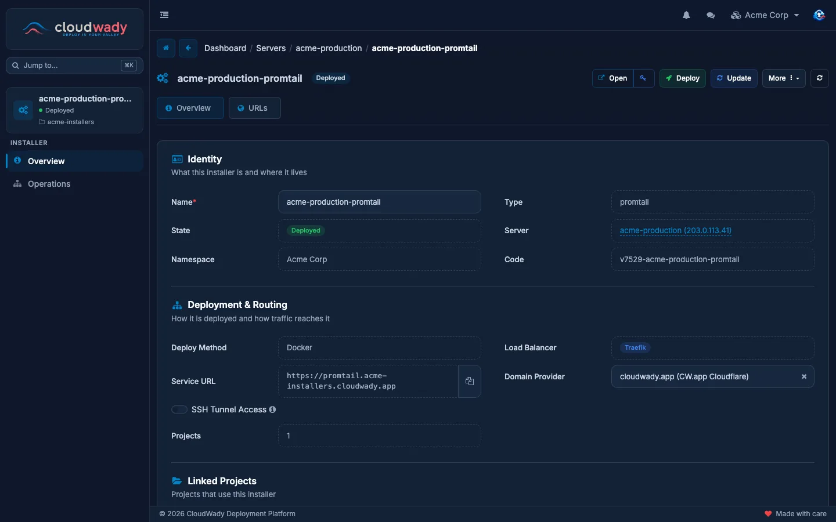Viewport: 836px width, 522px height.
Task: Go to Dashboard breadcrumb
Action: coord(225,48)
